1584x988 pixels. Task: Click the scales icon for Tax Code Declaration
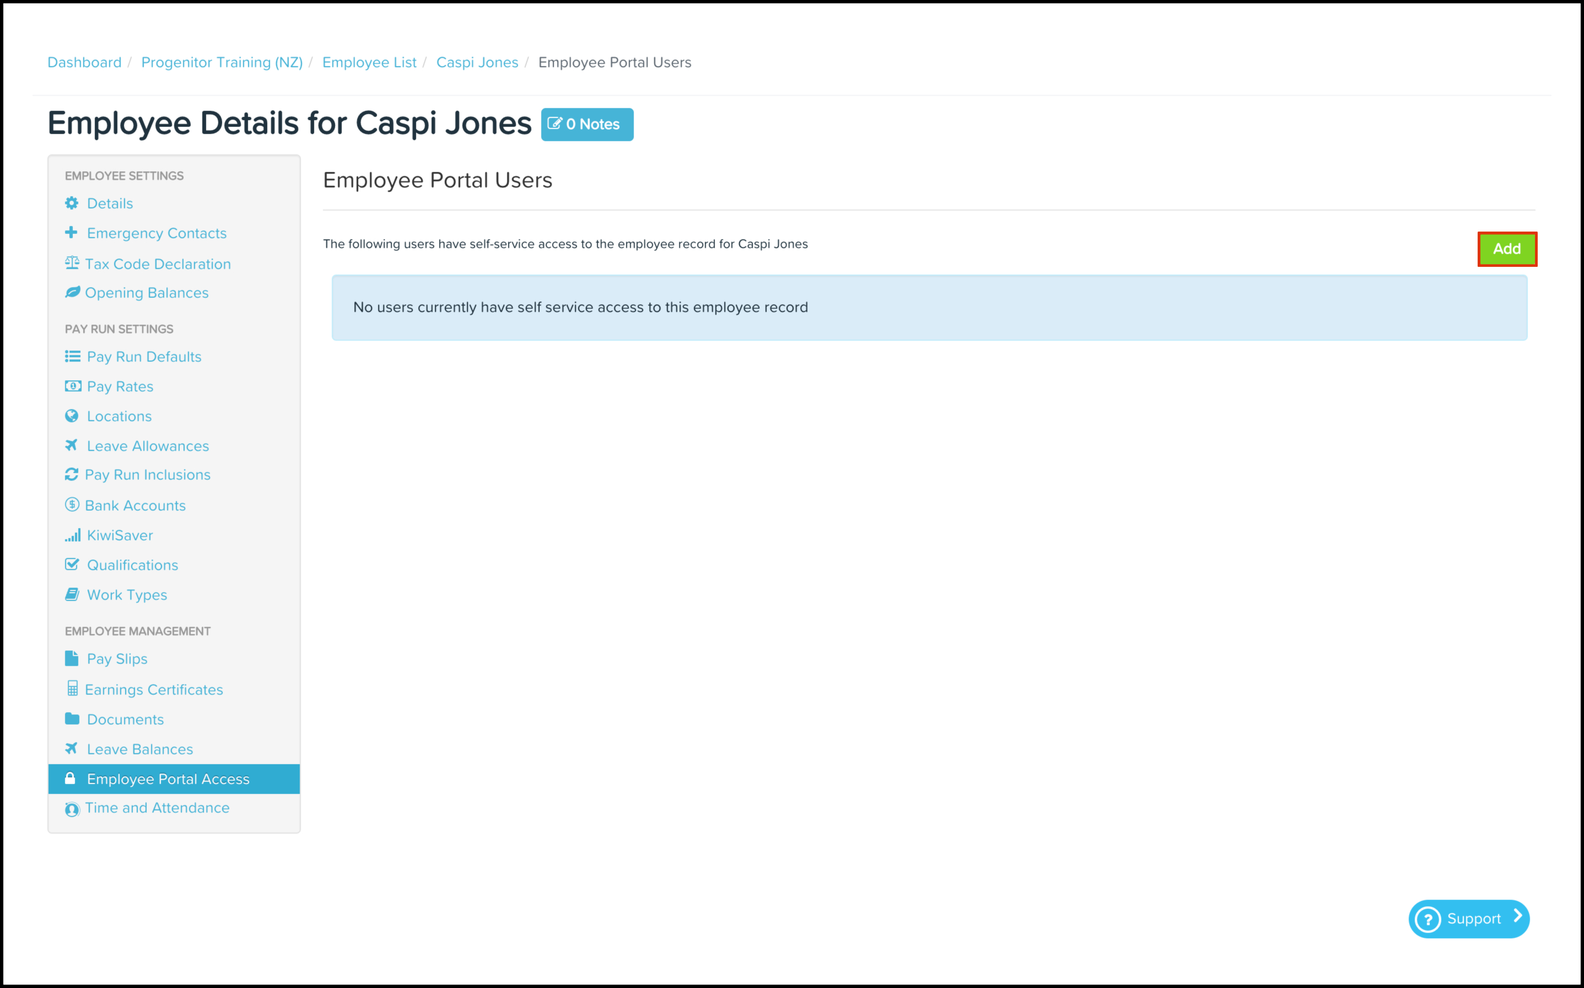72,264
